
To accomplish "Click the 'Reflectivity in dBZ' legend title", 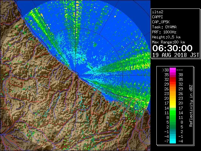I will point(191,106).
